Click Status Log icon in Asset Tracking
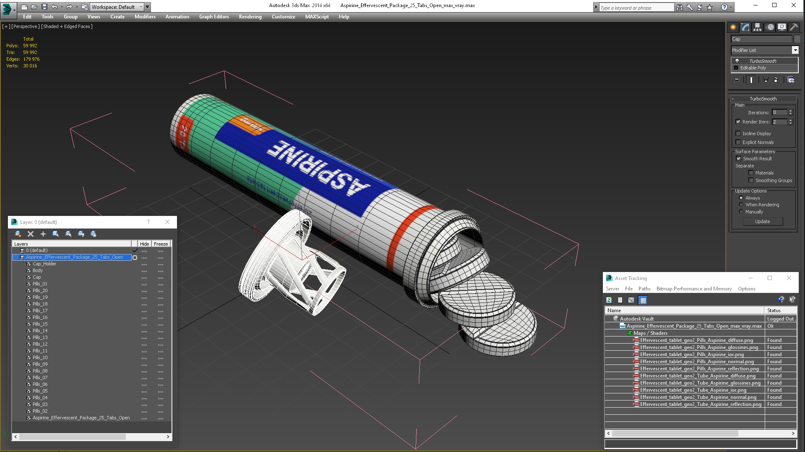 [620, 300]
